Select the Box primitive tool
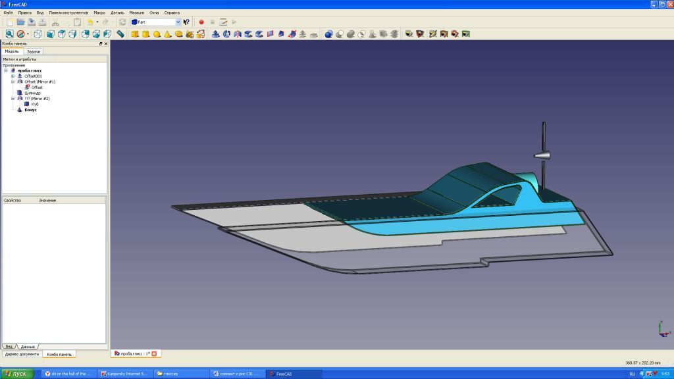674x379 pixels. 135,34
